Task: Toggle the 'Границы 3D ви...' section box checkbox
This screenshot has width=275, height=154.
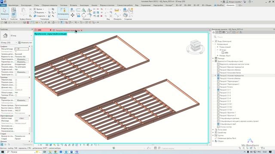Action: pos(16,95)
